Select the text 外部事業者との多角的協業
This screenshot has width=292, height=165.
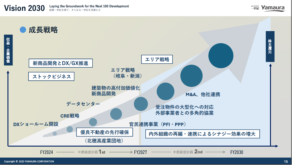click(x=184, y=113)
